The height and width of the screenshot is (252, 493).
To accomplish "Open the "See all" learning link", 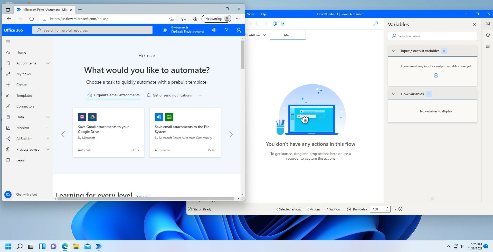I will point(143,196).
